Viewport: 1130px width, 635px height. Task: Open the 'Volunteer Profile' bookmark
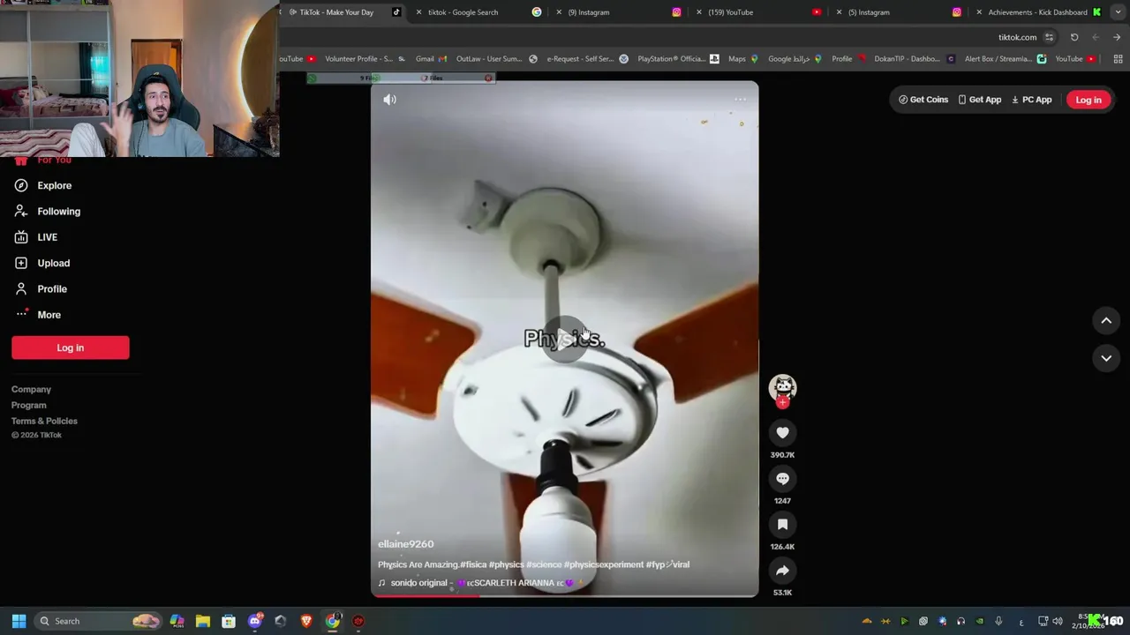[x=365, y=59]
